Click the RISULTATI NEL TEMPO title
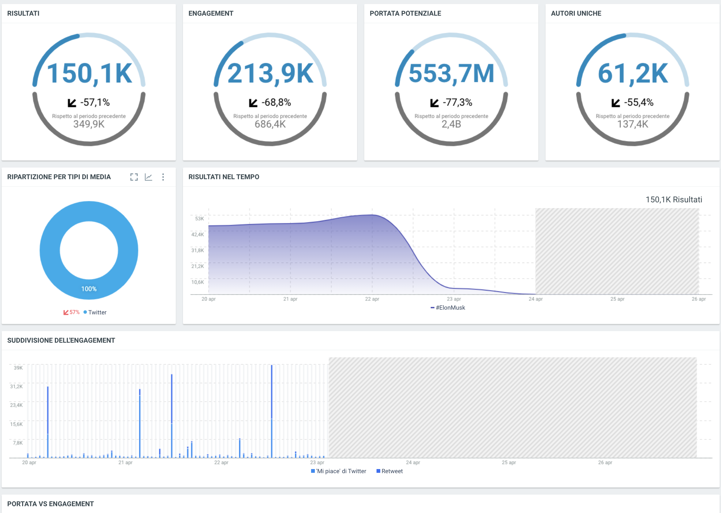Viewport: 721px width, 513px height. point(224,177)
